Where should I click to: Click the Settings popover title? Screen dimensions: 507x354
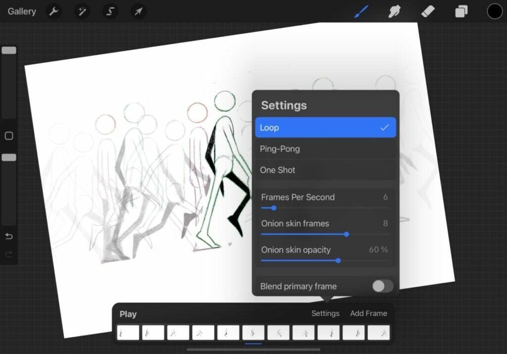click(284, 105)
